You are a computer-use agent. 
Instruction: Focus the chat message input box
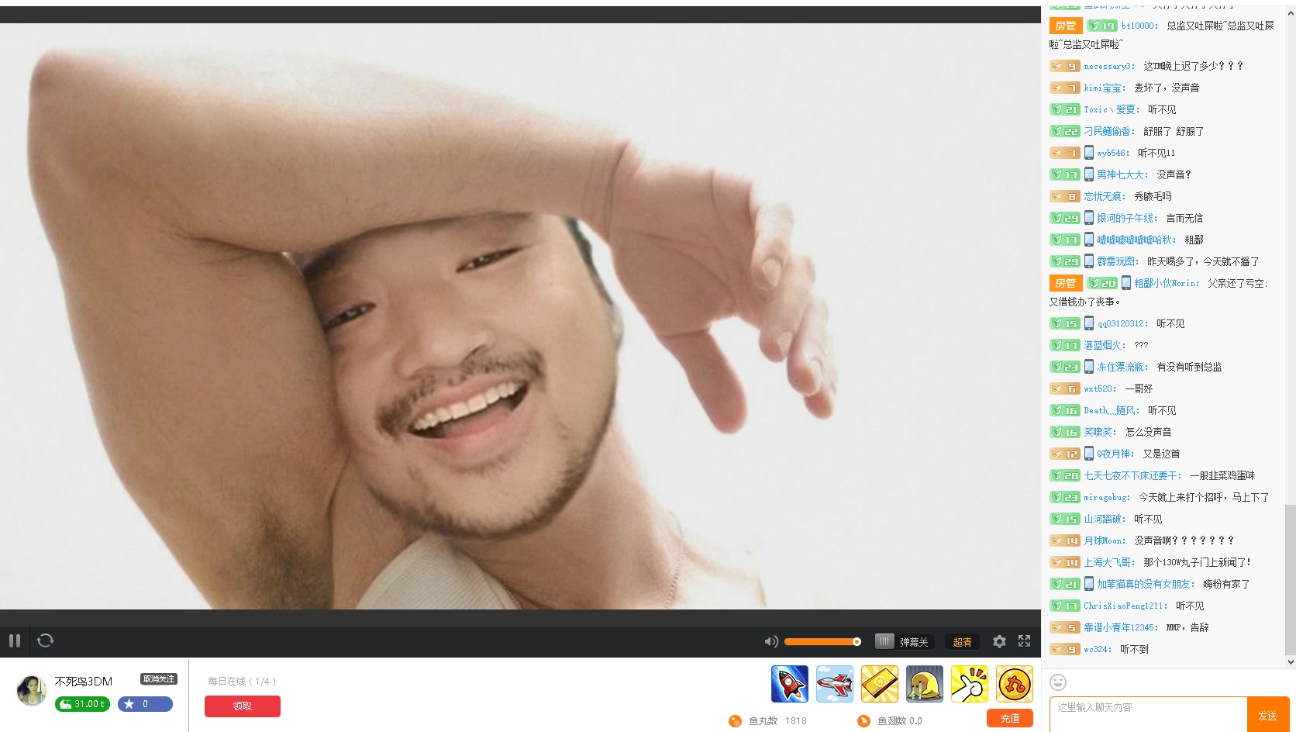1149,714
